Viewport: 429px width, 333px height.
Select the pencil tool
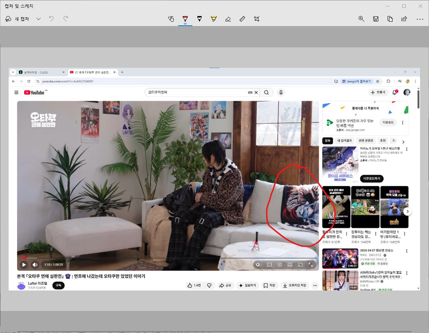[199, 19]
